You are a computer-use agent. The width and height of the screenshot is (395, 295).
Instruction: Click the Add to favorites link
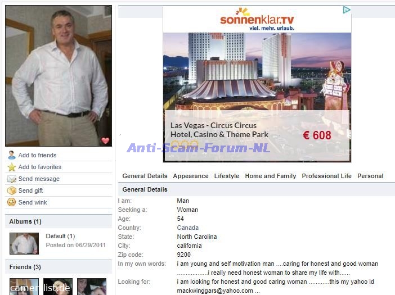[40, 167]
